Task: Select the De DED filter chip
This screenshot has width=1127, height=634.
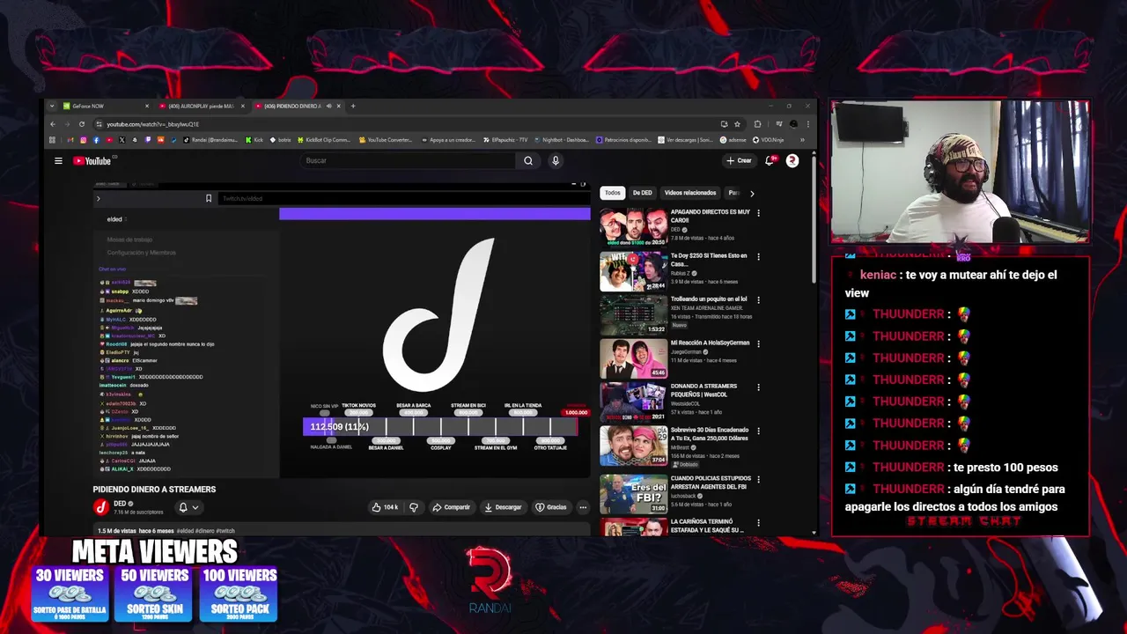Action: 642,193
